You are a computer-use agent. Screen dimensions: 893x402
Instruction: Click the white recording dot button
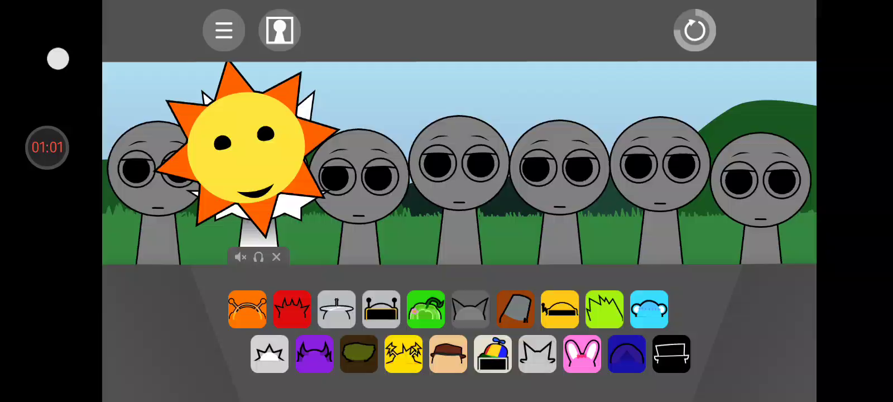tap(58, 59)
